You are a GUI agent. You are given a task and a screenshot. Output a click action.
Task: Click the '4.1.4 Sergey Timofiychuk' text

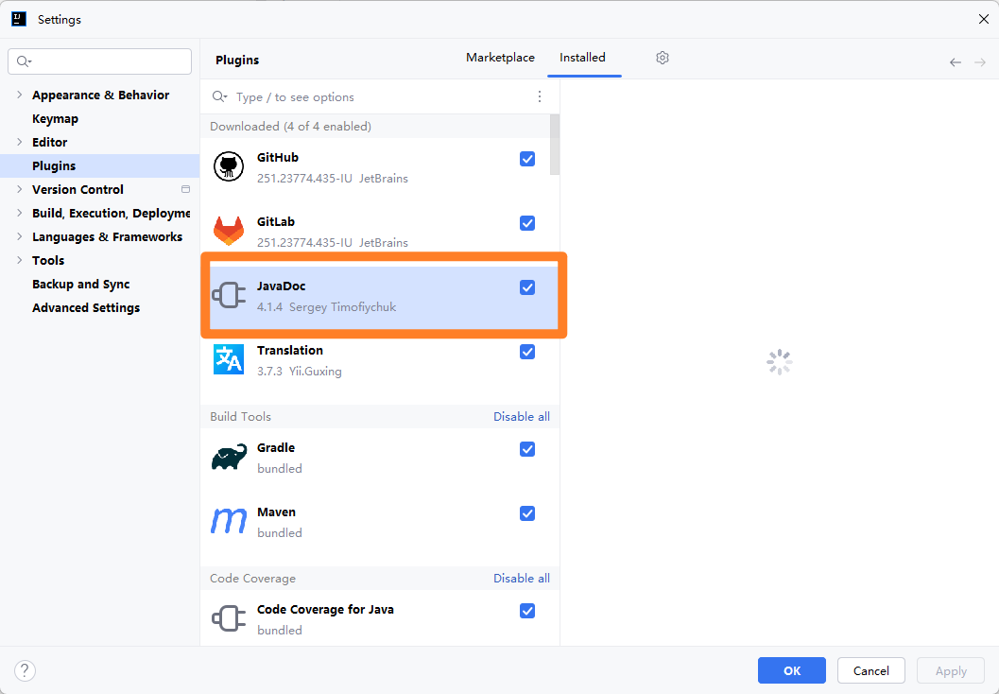(326, 307)
